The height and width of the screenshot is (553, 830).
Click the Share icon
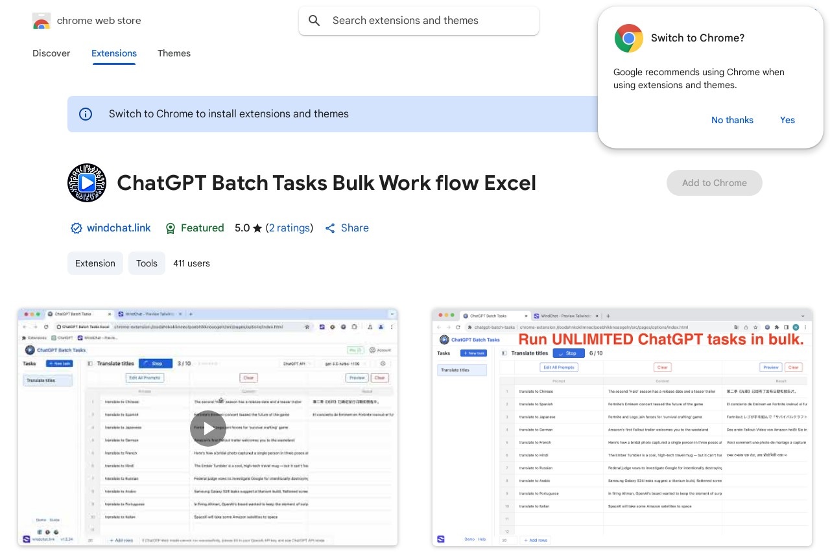tap(330, 228)
